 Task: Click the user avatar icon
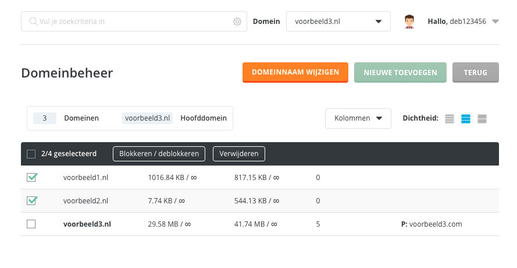[x=409, y=22]
